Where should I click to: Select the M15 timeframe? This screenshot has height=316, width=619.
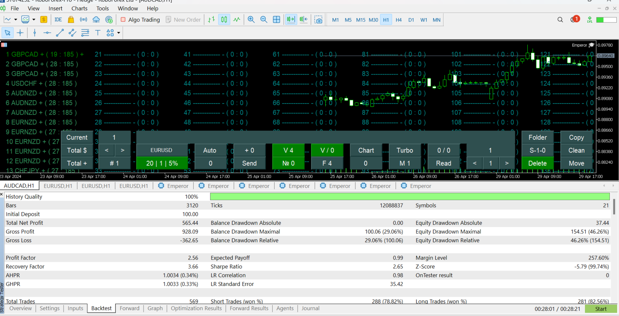(x=361, y=20)
